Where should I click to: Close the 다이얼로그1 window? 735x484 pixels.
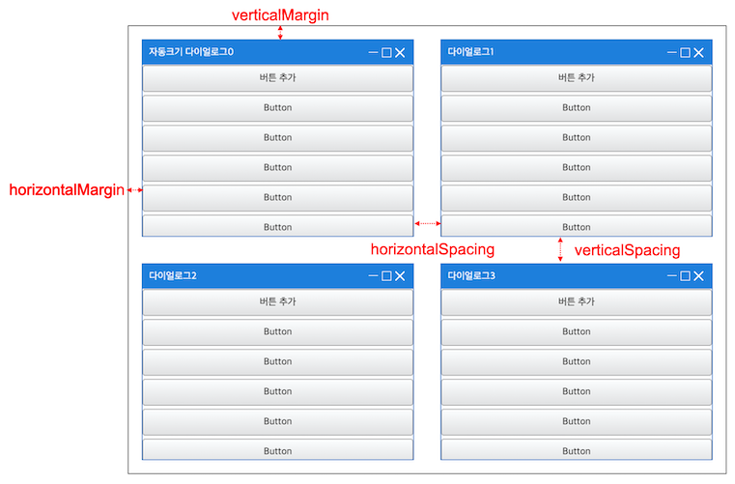pos(698,52)
